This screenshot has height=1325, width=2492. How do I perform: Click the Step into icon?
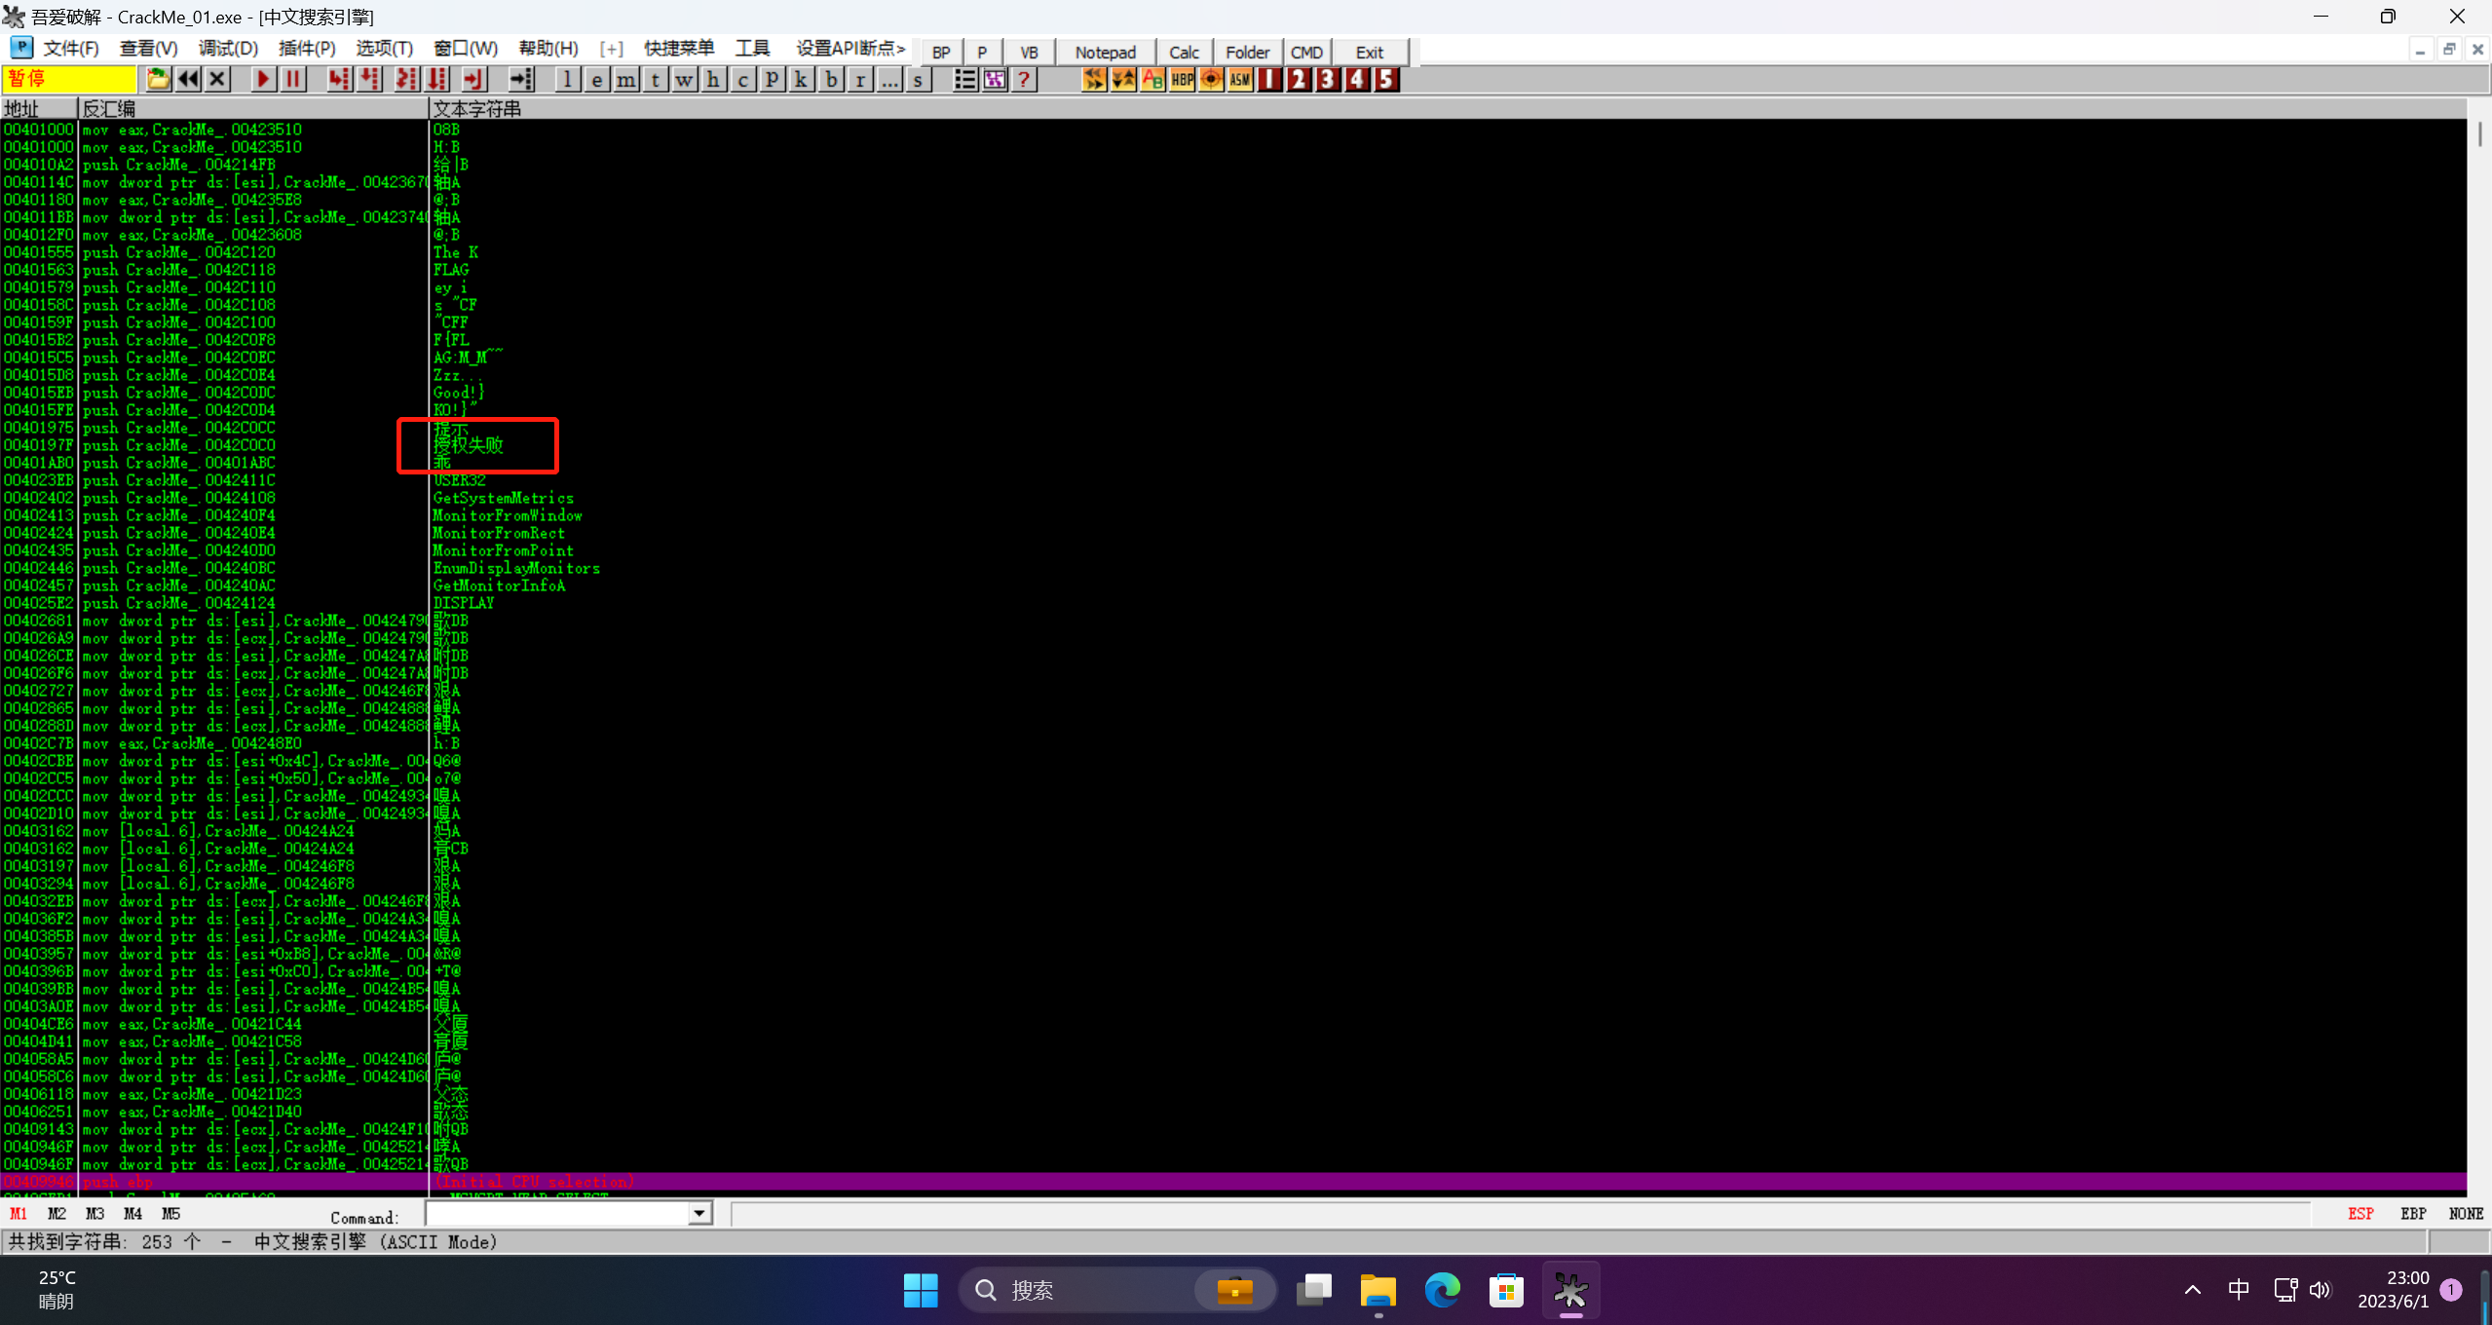pos(338,80)
